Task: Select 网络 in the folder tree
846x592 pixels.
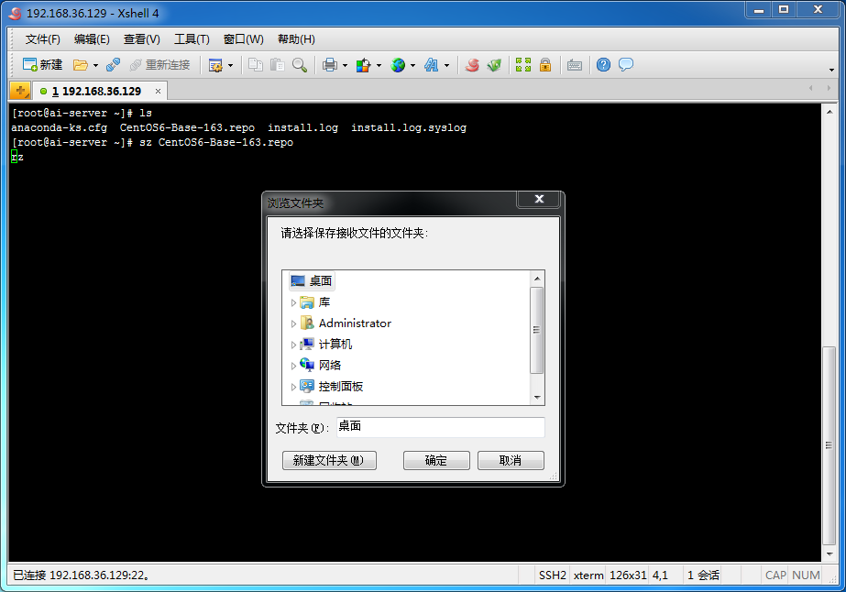Action: [x=321, y=366]
